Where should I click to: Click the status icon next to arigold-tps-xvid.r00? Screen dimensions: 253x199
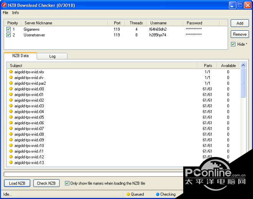[x=11, y=89]
